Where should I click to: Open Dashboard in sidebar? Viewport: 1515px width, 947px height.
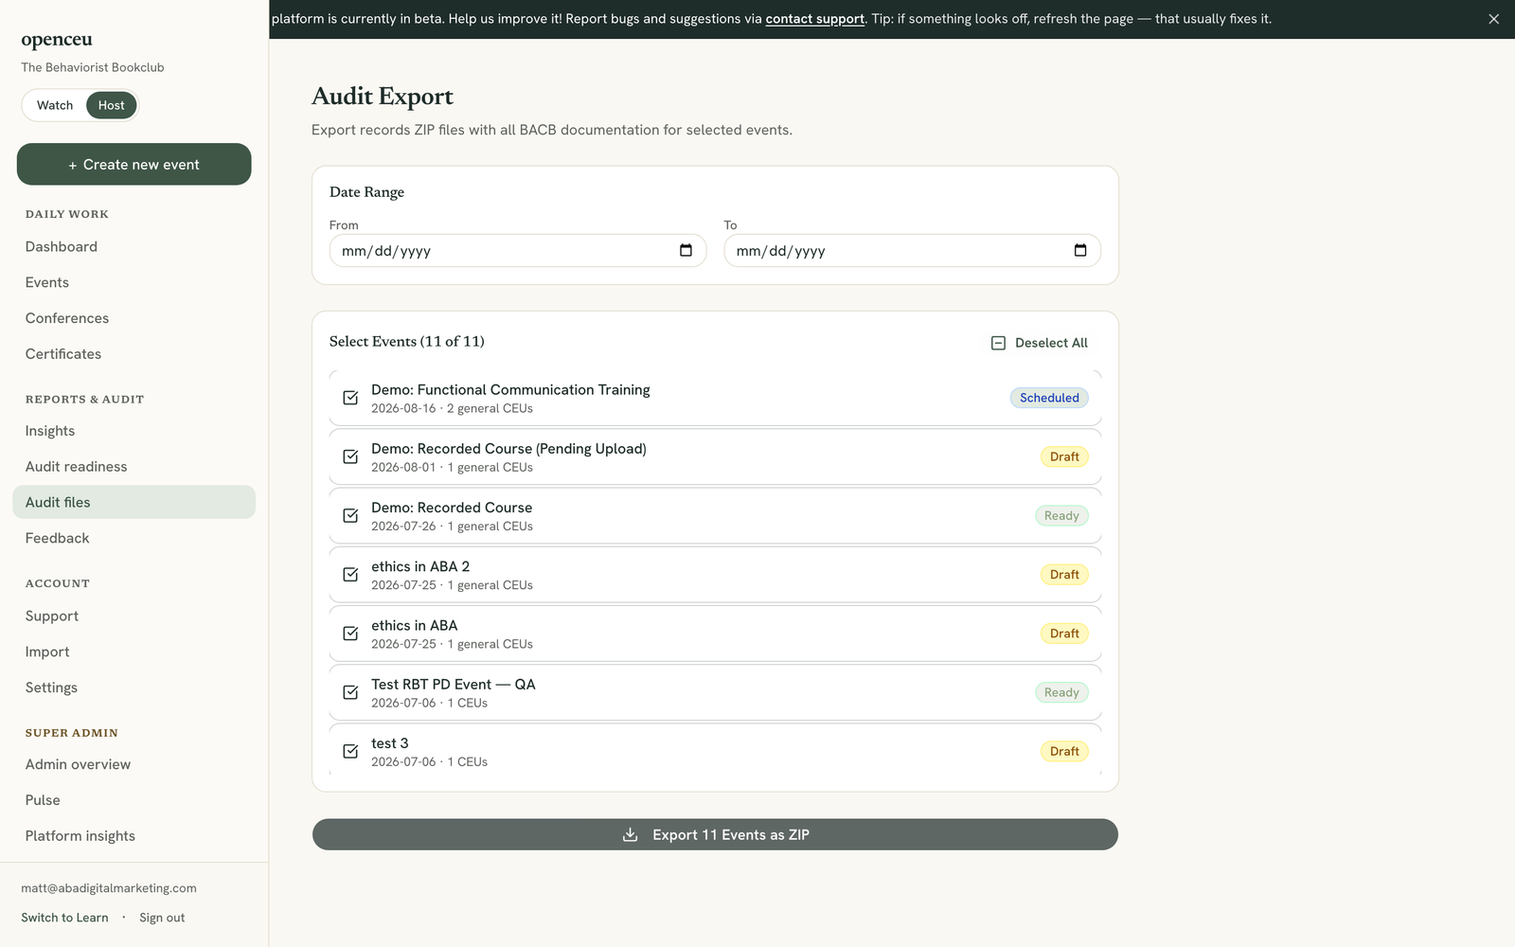pos(134,246)
